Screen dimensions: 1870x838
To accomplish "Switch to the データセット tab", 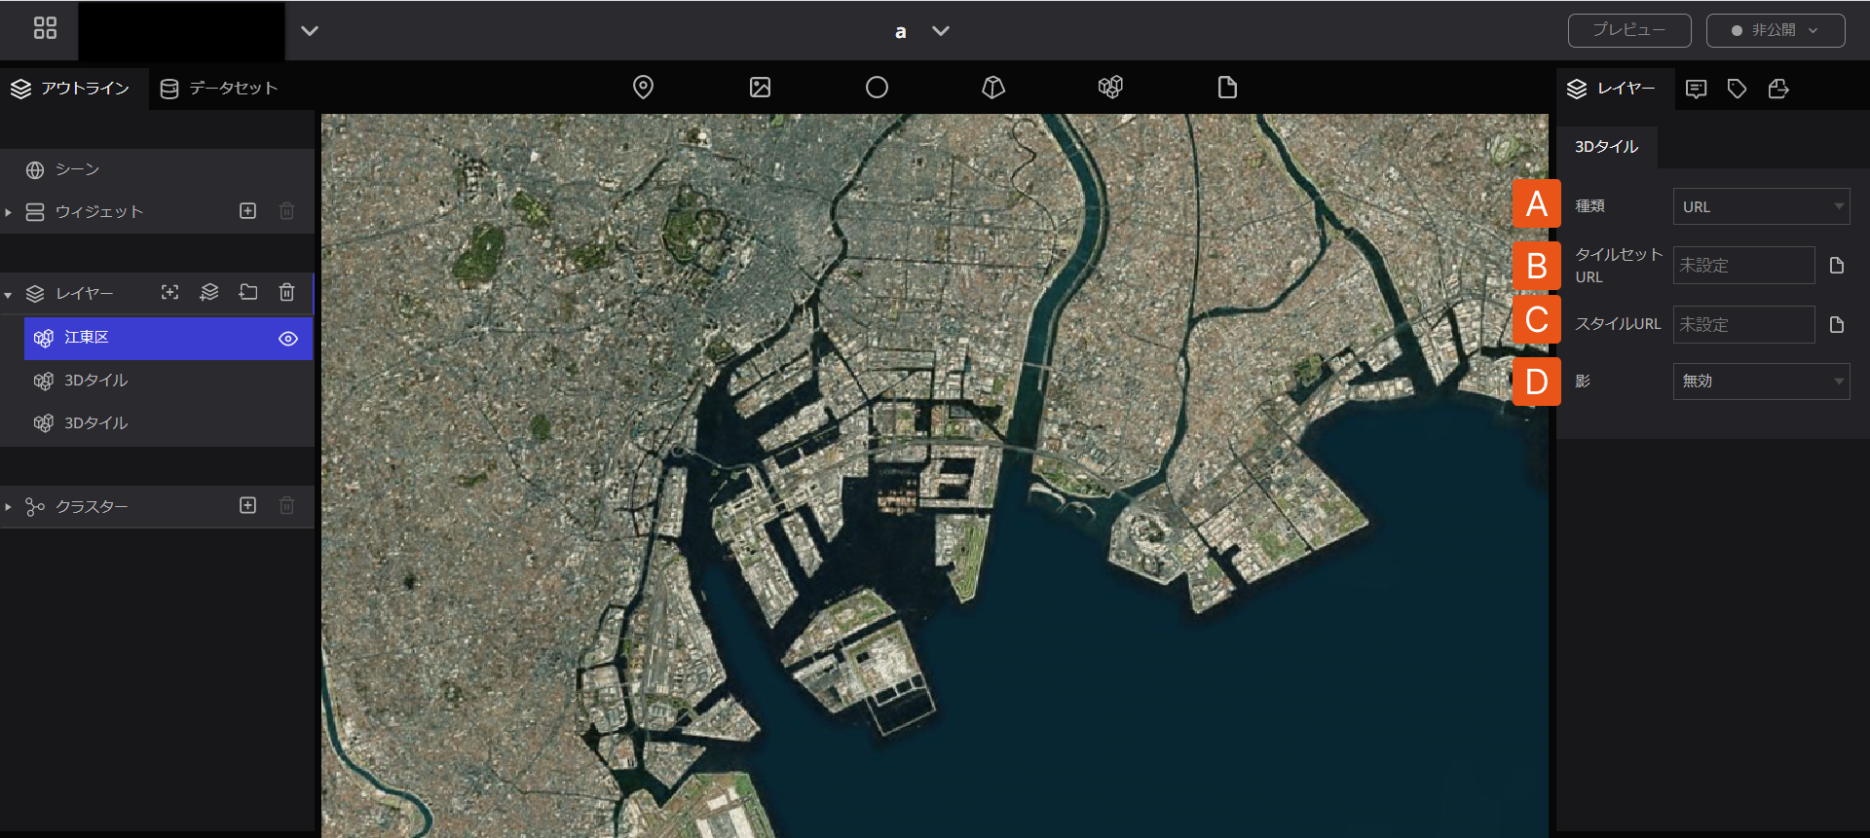I will (x=220, y=89).
